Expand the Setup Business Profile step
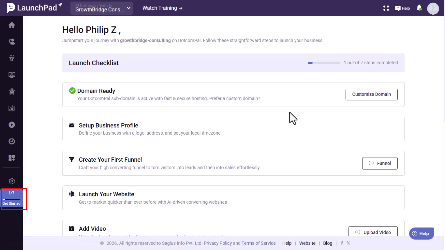This screenshot has width=445, height=250. (x=233, y=129)
